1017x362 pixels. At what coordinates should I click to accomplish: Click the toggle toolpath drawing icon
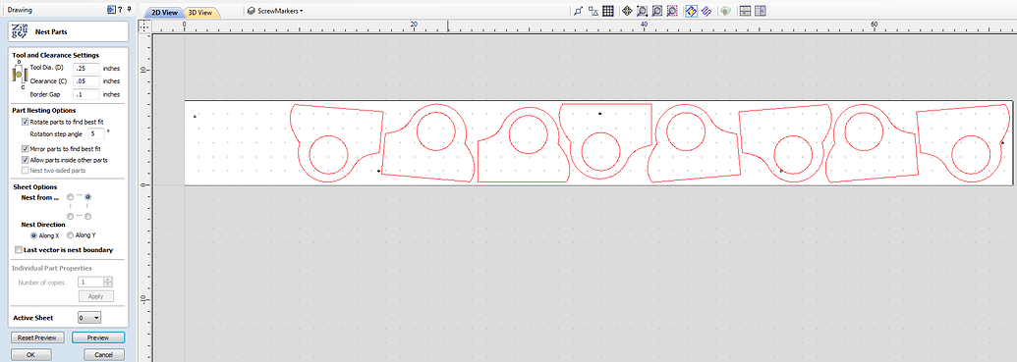[x=692, y=11]
